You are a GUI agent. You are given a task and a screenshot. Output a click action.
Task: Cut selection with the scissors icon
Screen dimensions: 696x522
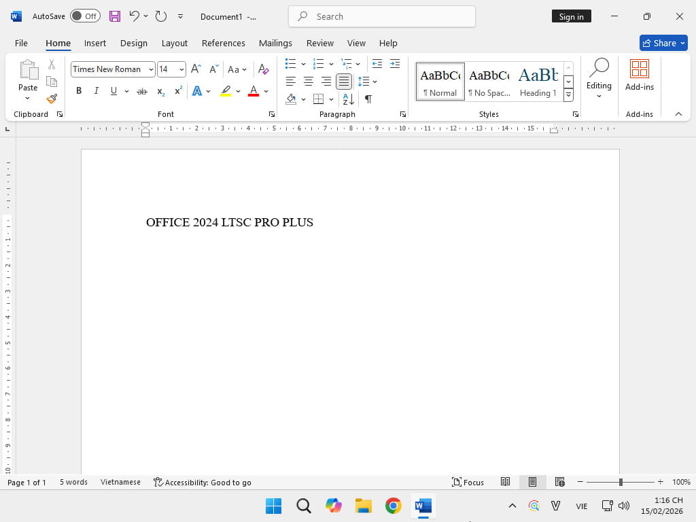52,65
